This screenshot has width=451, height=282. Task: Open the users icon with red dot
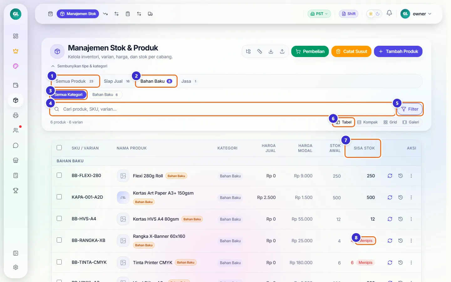(x=16, y=130)
